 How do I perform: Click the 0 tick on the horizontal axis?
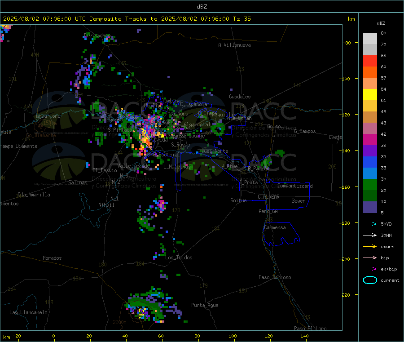click(x=53, y=336)
